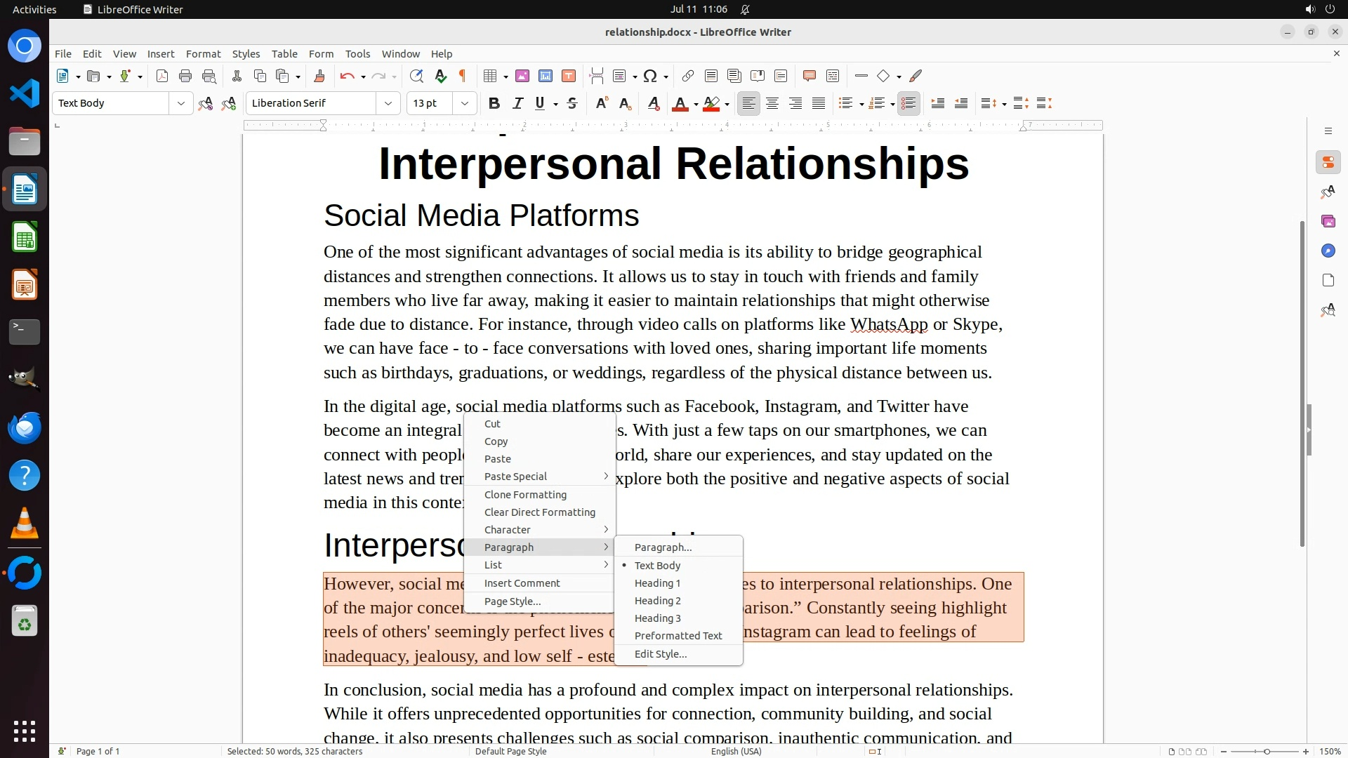Select Heading 2 from Paragraph submenu
The image size is (1348, 758).
tap(657, 601)
